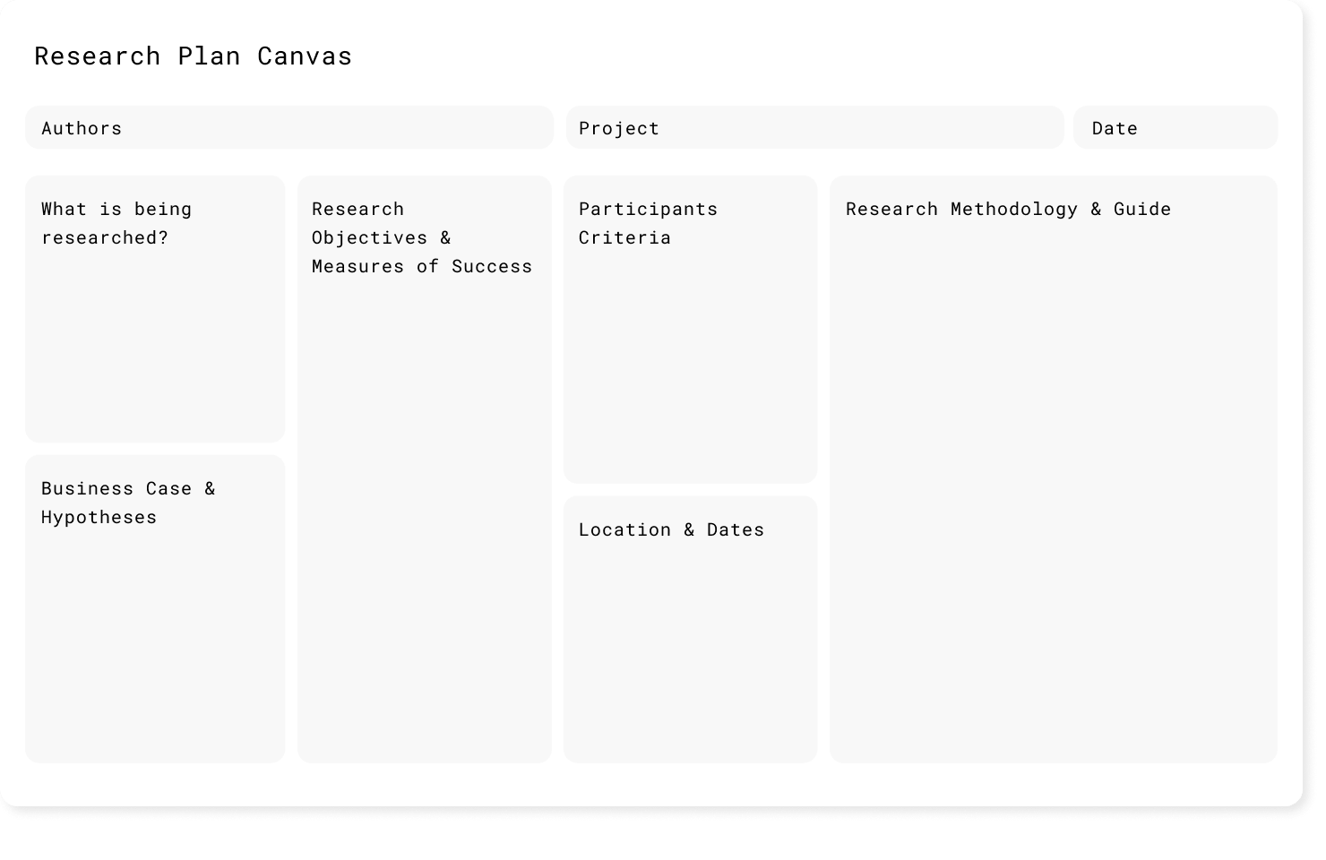Viewport: 1326px width, 860px height.
Task: Click blank area of Research Methodology card
Action: (1054, 493)
